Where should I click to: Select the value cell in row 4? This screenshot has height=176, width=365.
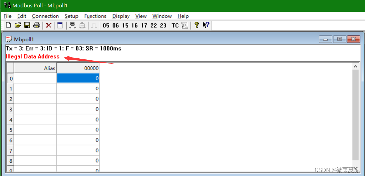click(78, 120)
